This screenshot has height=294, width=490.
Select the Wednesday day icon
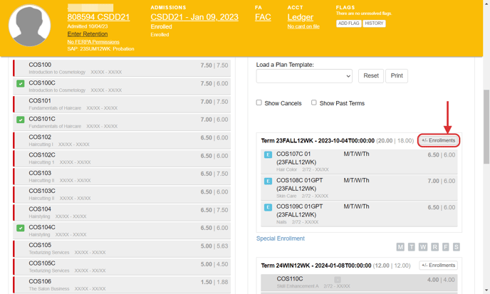click(x=423, y=247)
